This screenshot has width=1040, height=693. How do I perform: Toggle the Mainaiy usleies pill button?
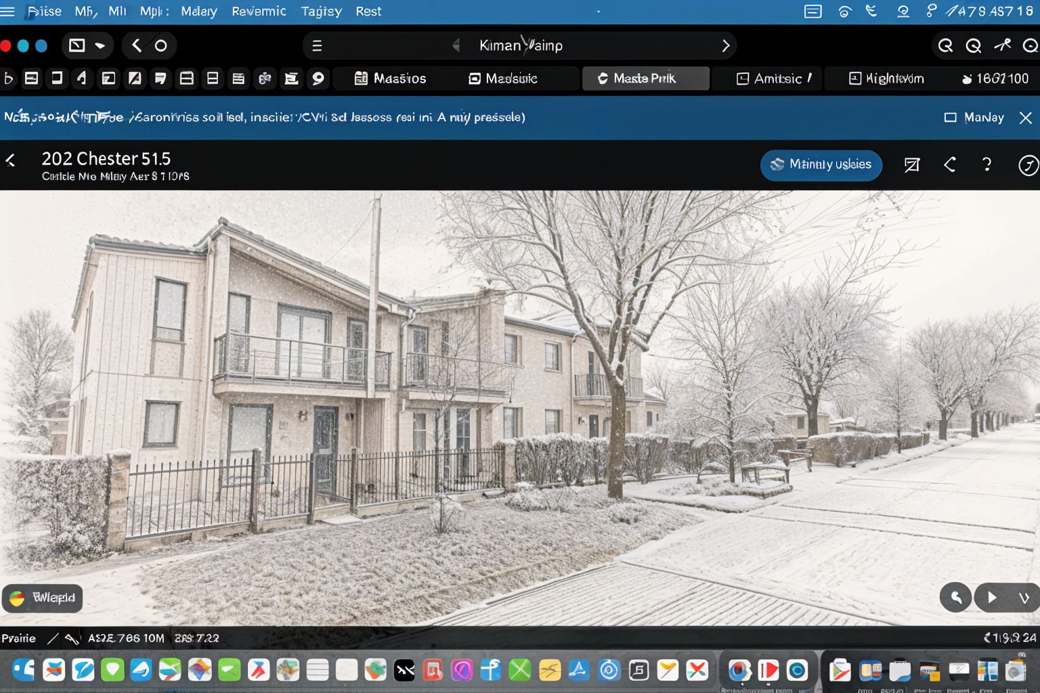[x=821, y=164]
